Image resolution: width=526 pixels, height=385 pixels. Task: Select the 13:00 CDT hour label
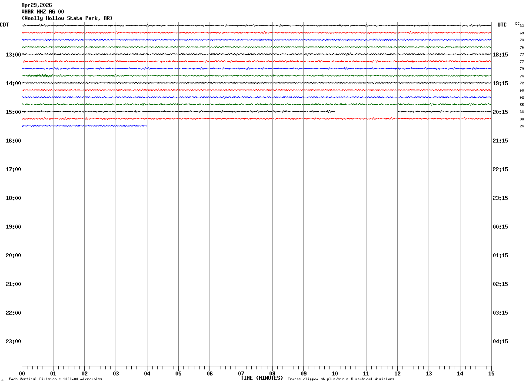[x=13, y=55]
